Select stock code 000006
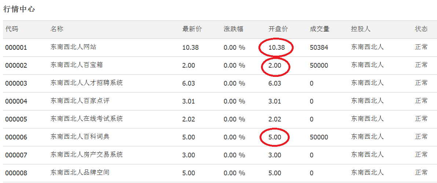The image size is (437, 183). pyautogui.click(x=16, y=137)
